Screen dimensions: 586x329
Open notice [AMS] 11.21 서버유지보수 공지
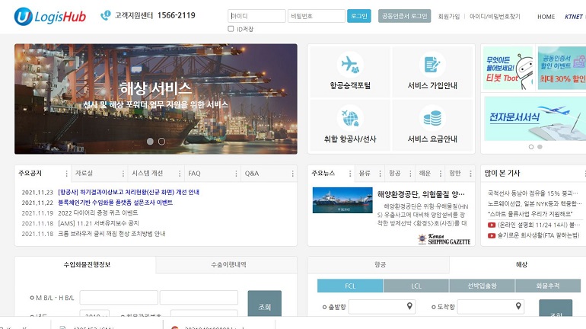pos(98,223)
